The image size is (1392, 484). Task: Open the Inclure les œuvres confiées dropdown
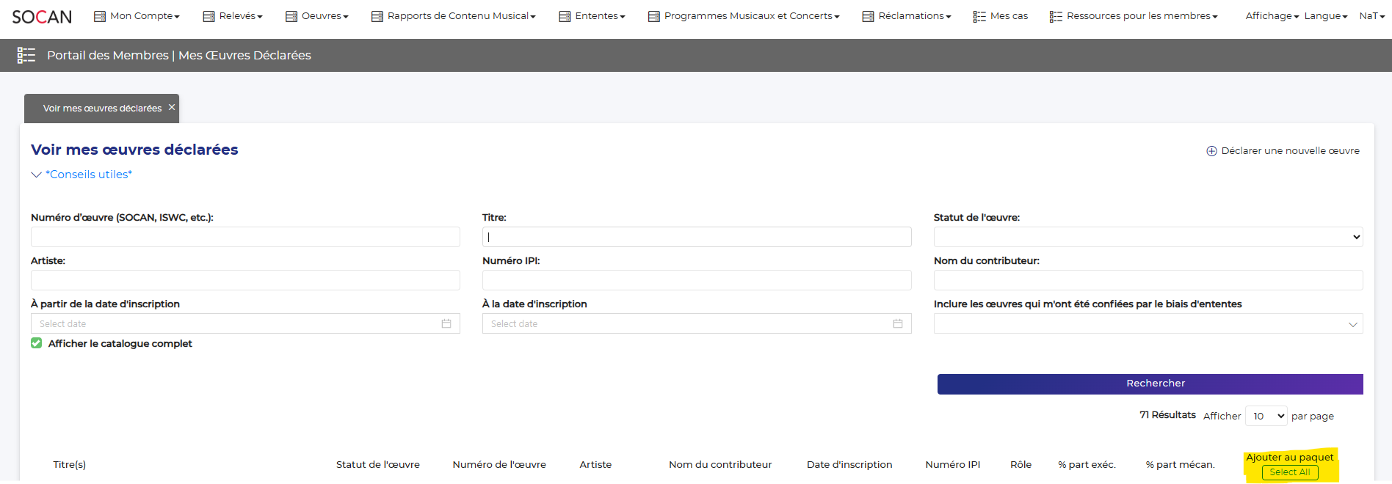[x=1148, y=323]
